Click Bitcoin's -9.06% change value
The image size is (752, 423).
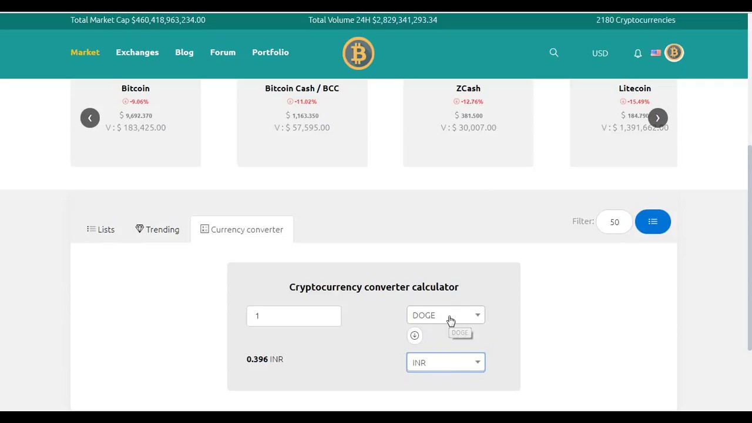pos(136,102)
